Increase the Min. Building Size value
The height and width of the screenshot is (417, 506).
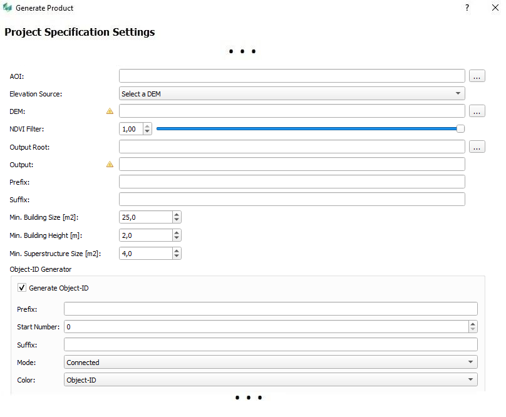[x=177, y=214]
